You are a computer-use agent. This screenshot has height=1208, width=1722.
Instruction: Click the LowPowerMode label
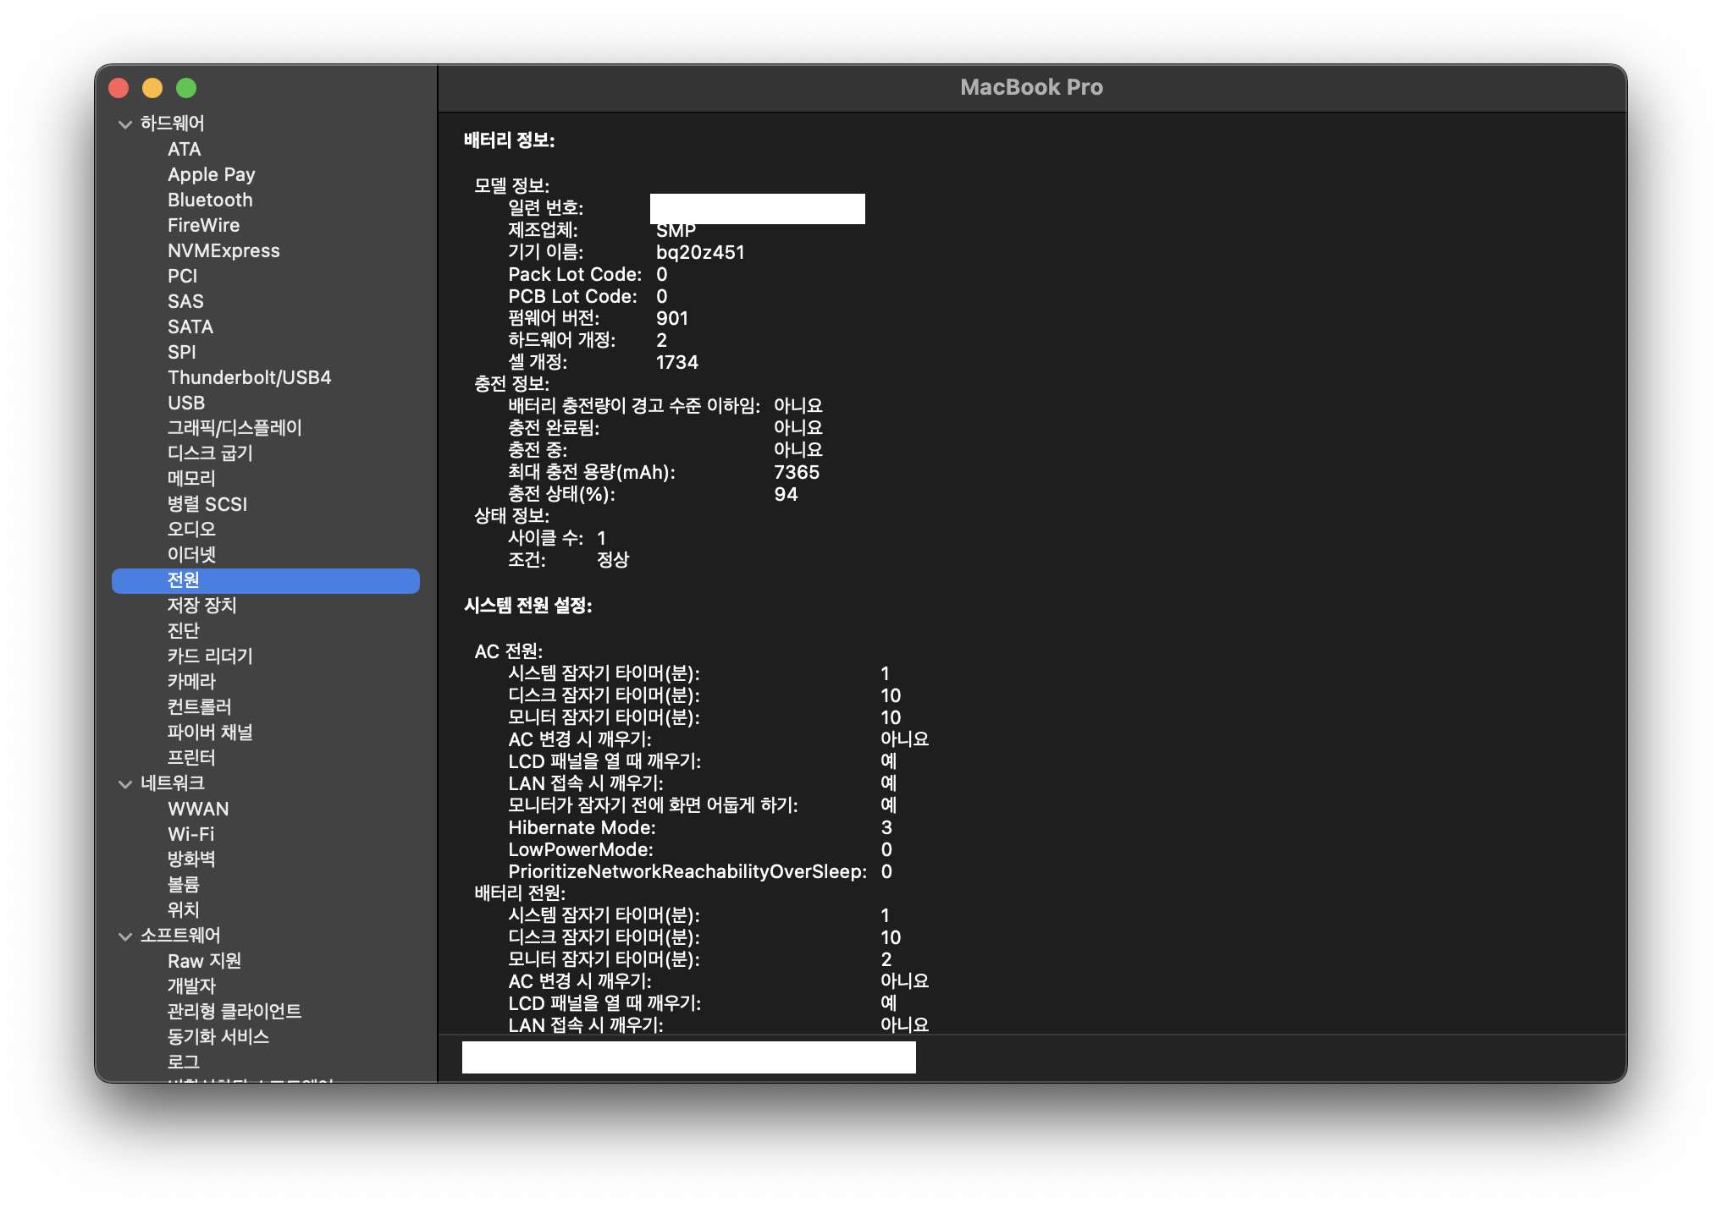581,849
